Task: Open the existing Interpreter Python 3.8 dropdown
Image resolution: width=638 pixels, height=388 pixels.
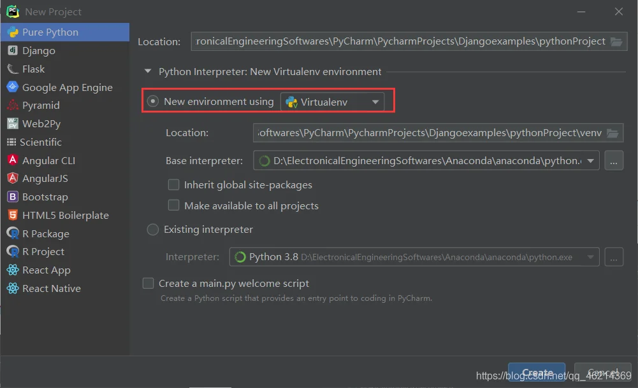Action: click(x=414, y=257)
